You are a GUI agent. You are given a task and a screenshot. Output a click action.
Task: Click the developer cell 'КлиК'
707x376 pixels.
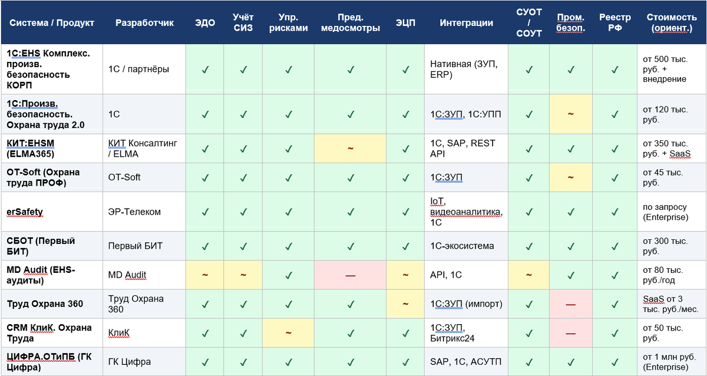click(144, 333)
